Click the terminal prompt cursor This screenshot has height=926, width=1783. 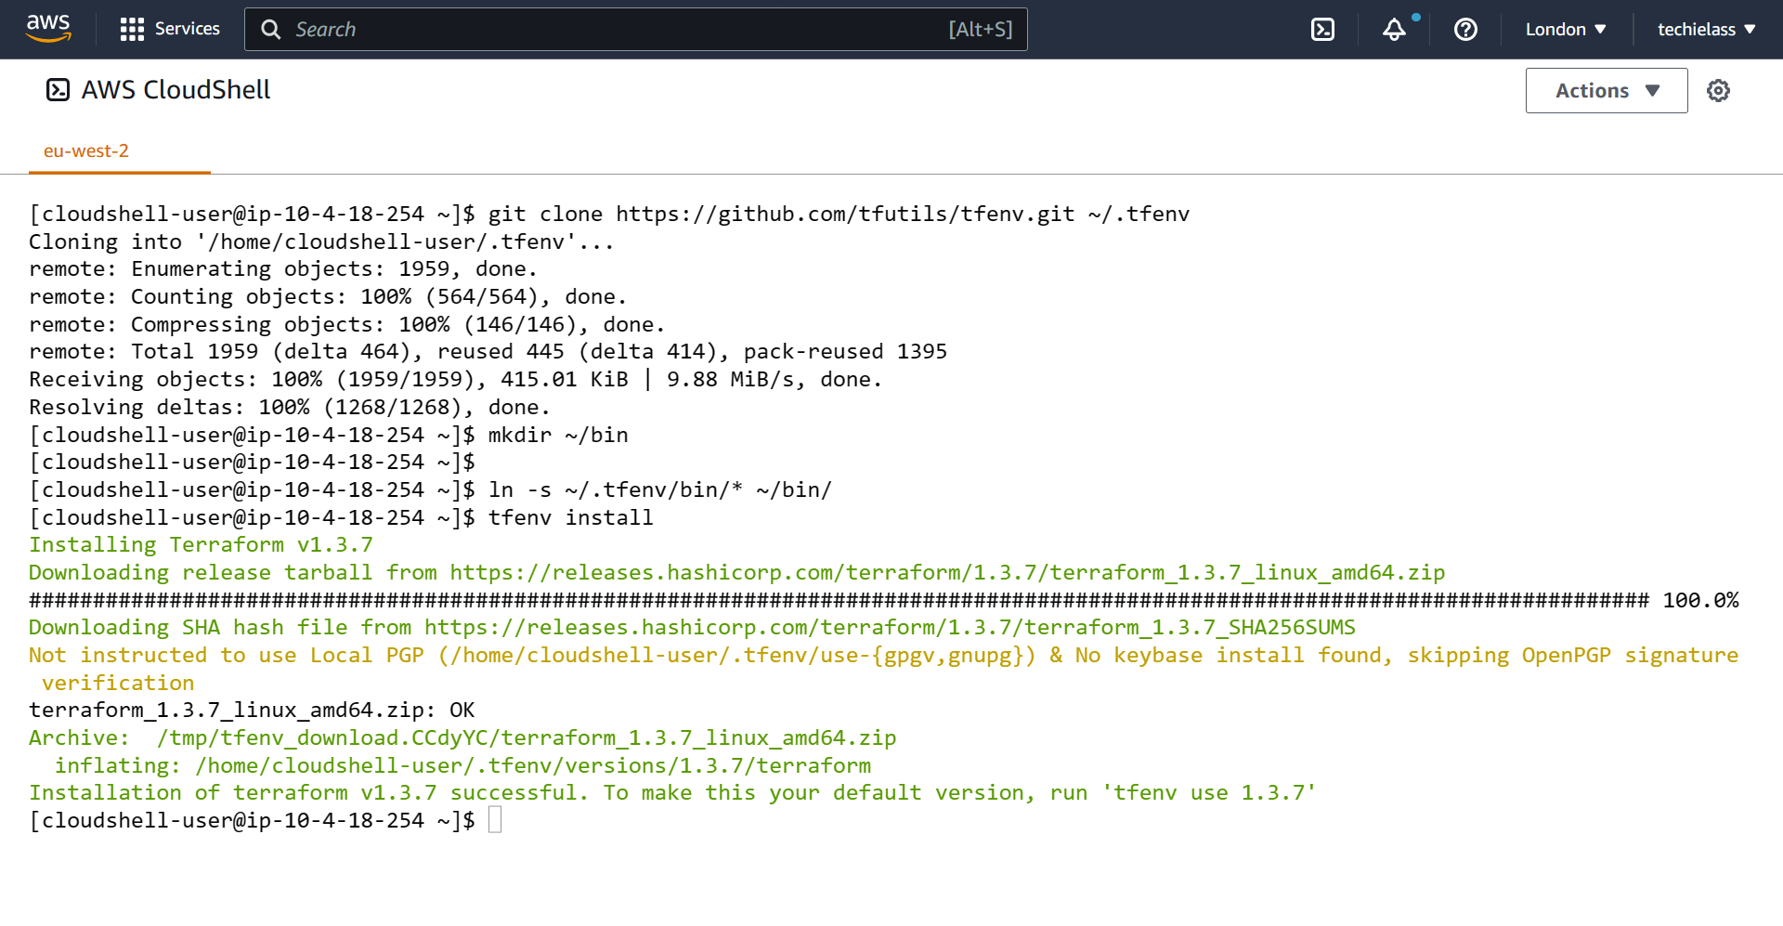point(496,819)
